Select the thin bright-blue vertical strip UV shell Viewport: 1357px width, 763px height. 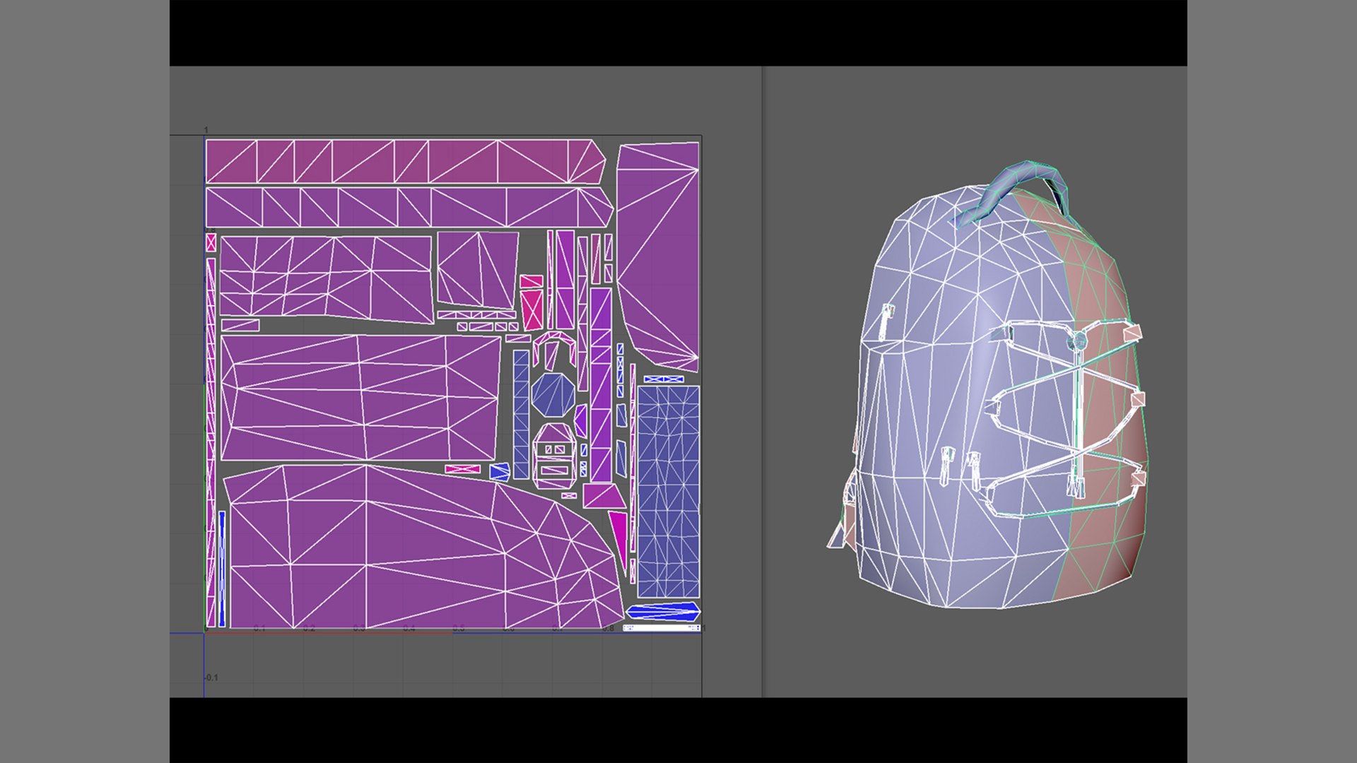click(222, 569)
